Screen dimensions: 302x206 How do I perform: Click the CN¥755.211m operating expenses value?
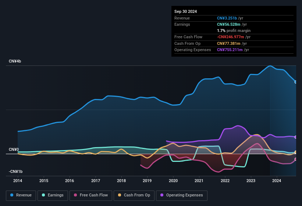coord(230,50)
